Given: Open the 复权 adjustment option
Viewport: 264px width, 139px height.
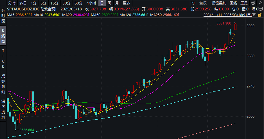Looking at the screenshot, I should (x=203, y=3).
